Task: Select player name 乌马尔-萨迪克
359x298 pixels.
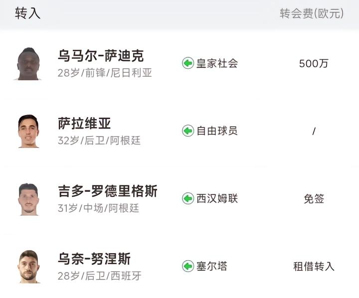Action: (101, 55)
